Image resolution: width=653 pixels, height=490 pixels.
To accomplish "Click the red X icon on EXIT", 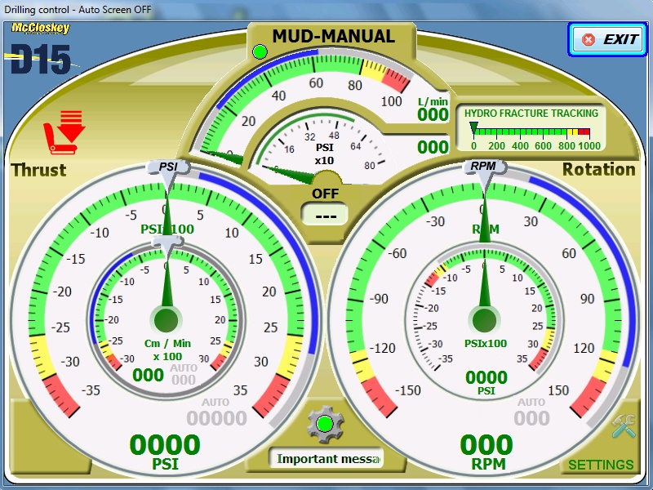I will tap(588, 39).
